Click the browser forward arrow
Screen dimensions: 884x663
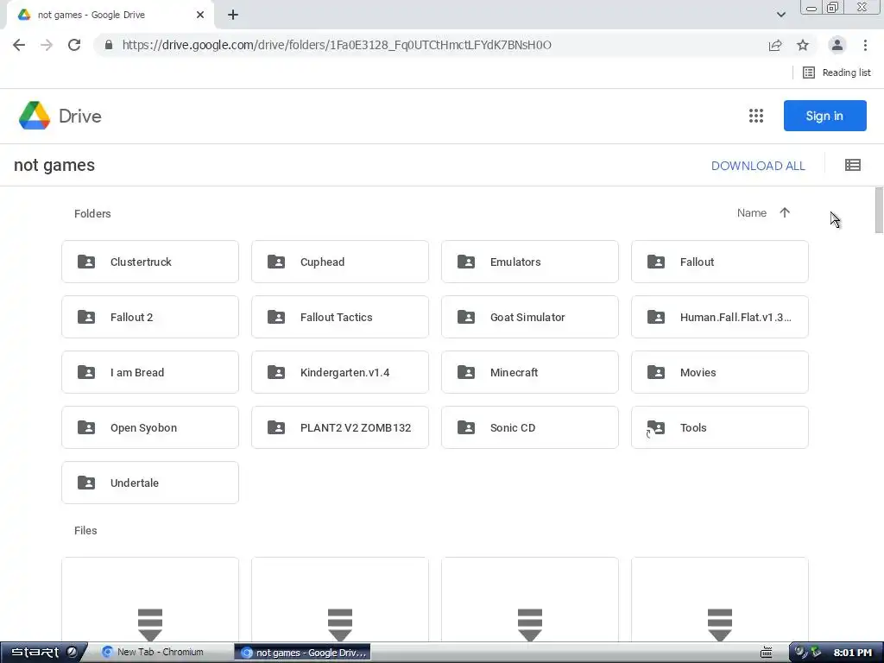[x=47, y=45]
